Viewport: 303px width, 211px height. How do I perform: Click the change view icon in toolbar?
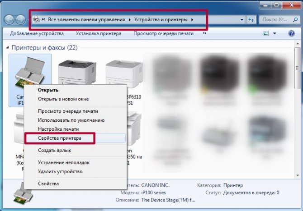pos(266,33)
